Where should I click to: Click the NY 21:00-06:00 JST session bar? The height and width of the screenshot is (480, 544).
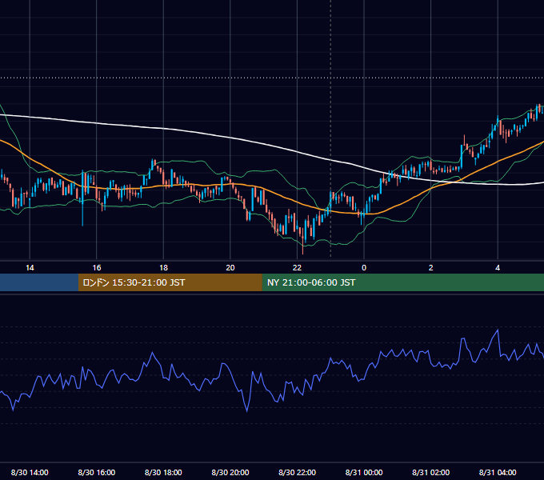tap(402, 282)
